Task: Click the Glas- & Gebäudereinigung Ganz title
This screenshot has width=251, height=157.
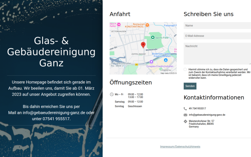Action: coord(51,52)
